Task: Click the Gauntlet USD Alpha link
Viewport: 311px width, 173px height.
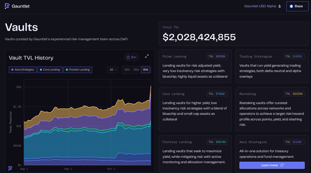Action: click(260, 6)
